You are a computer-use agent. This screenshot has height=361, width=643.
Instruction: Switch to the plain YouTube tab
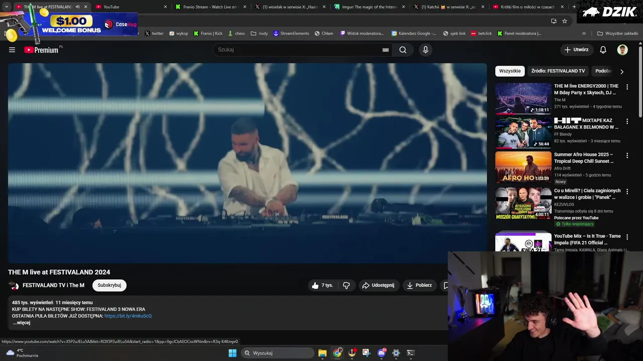[x=131, y=7]
